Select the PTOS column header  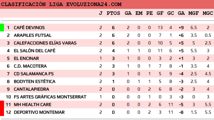coord(113,13)
